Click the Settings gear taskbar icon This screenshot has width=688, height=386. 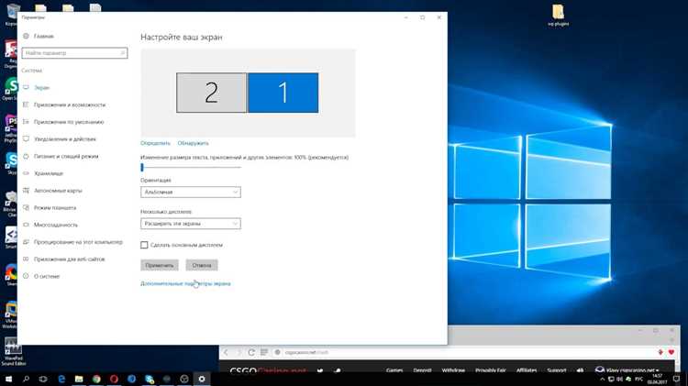coord(202,379)
